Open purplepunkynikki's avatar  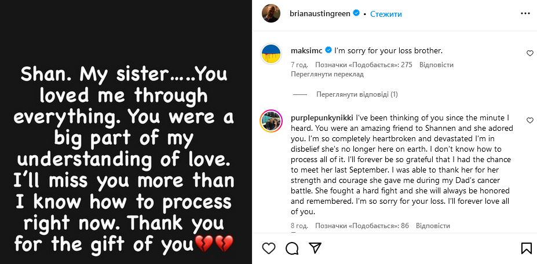point(272,120)
